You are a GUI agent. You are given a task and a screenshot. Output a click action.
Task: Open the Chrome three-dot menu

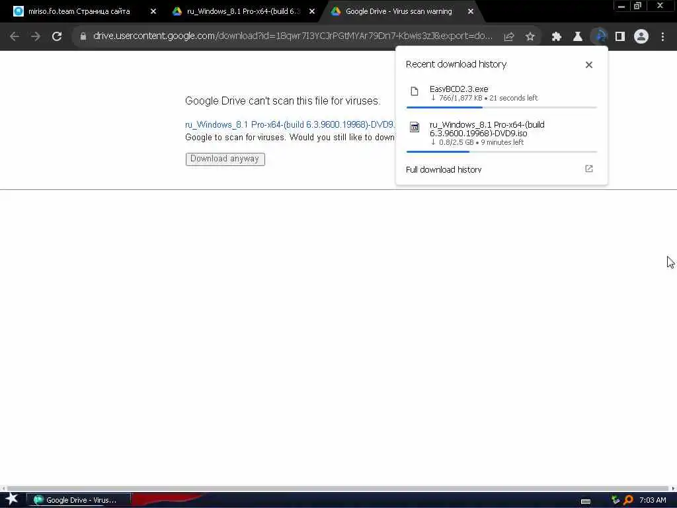tap(662, 37)
